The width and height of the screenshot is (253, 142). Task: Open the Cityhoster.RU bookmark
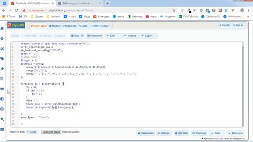[x=211, y=17]
